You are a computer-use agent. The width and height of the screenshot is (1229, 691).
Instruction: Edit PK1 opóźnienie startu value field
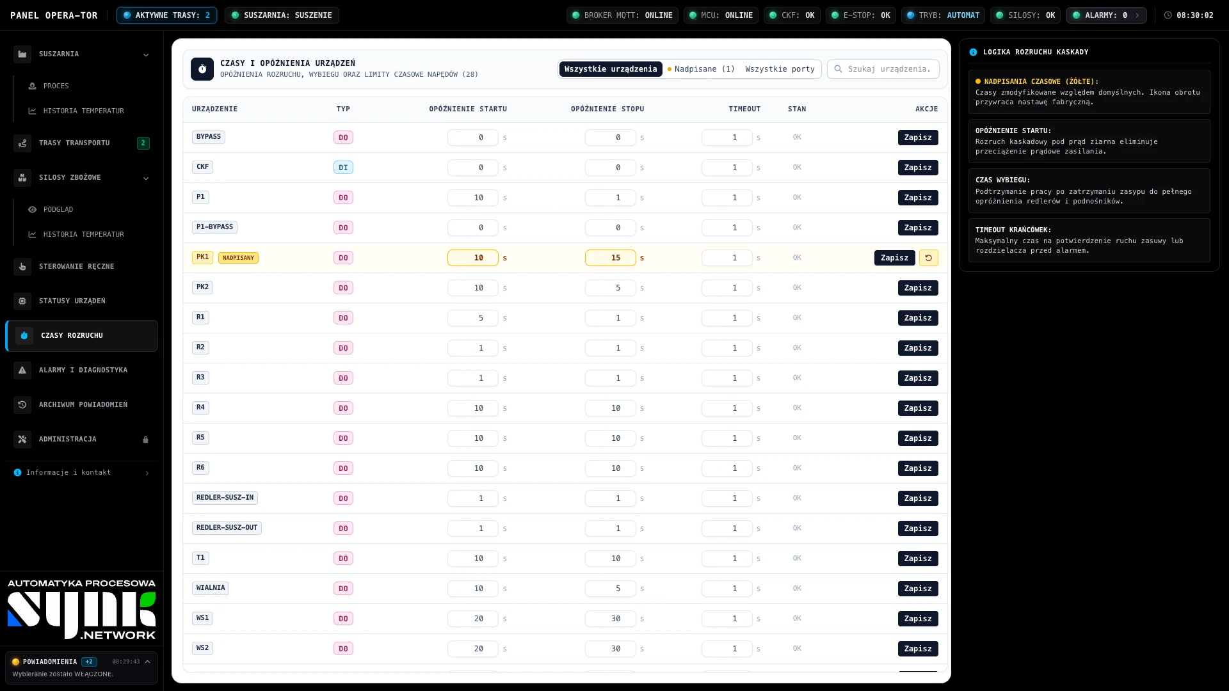[473, 258]
